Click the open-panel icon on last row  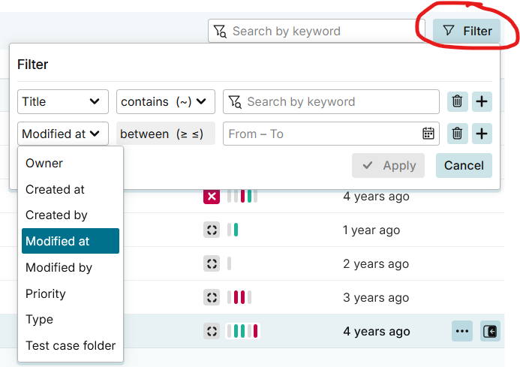(x=490, y=331)
